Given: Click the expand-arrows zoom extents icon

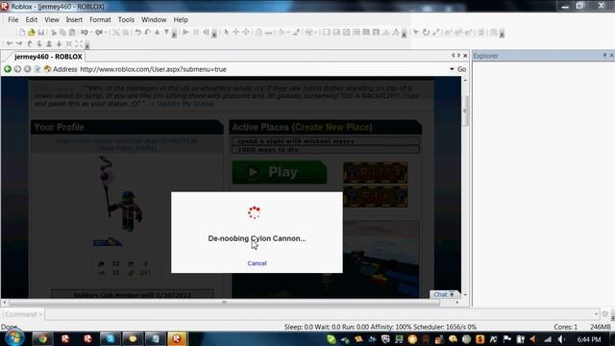Looking at the screenshot, I should (x=79, y=44).
